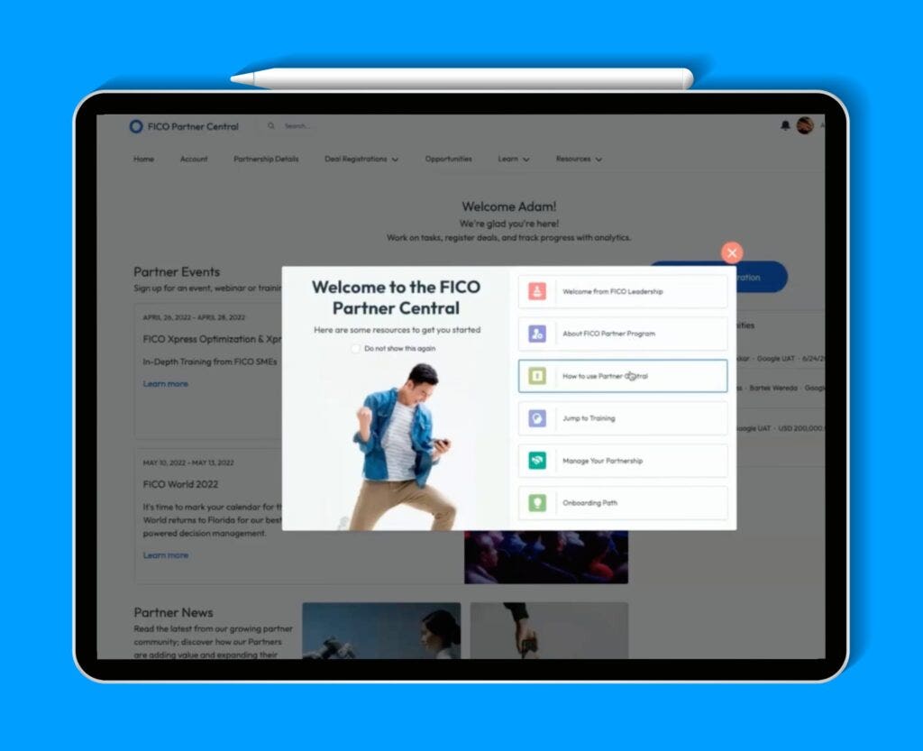Close the welcome popup with the X button
Image resolution: width=923 pixels, height=751 pixels.
click(x=732, y=253)
